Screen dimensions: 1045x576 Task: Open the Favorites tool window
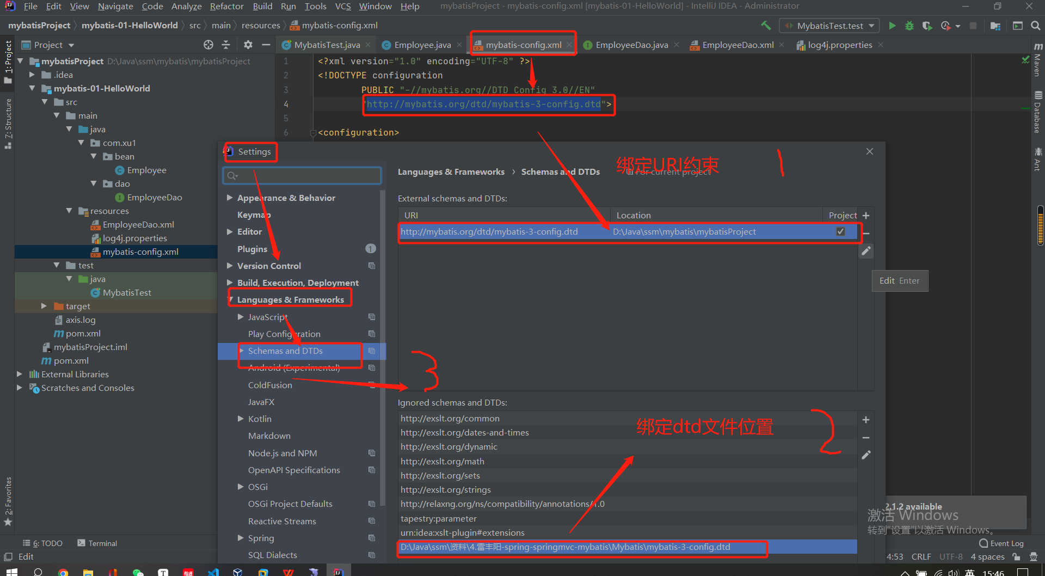pyautogui.click(x=8, y=501)
